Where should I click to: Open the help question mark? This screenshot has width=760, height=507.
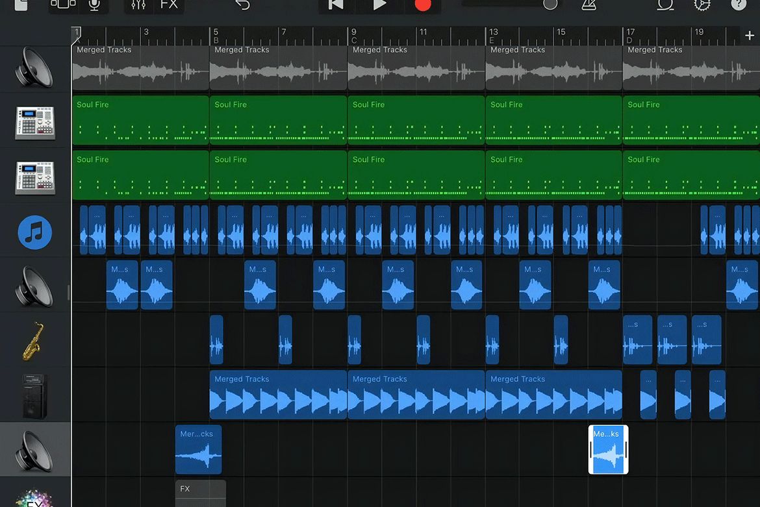click(739, 5)
